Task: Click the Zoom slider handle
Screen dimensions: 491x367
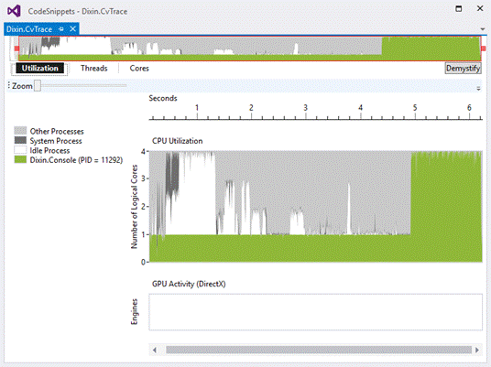Action: (x=38, y=85)
